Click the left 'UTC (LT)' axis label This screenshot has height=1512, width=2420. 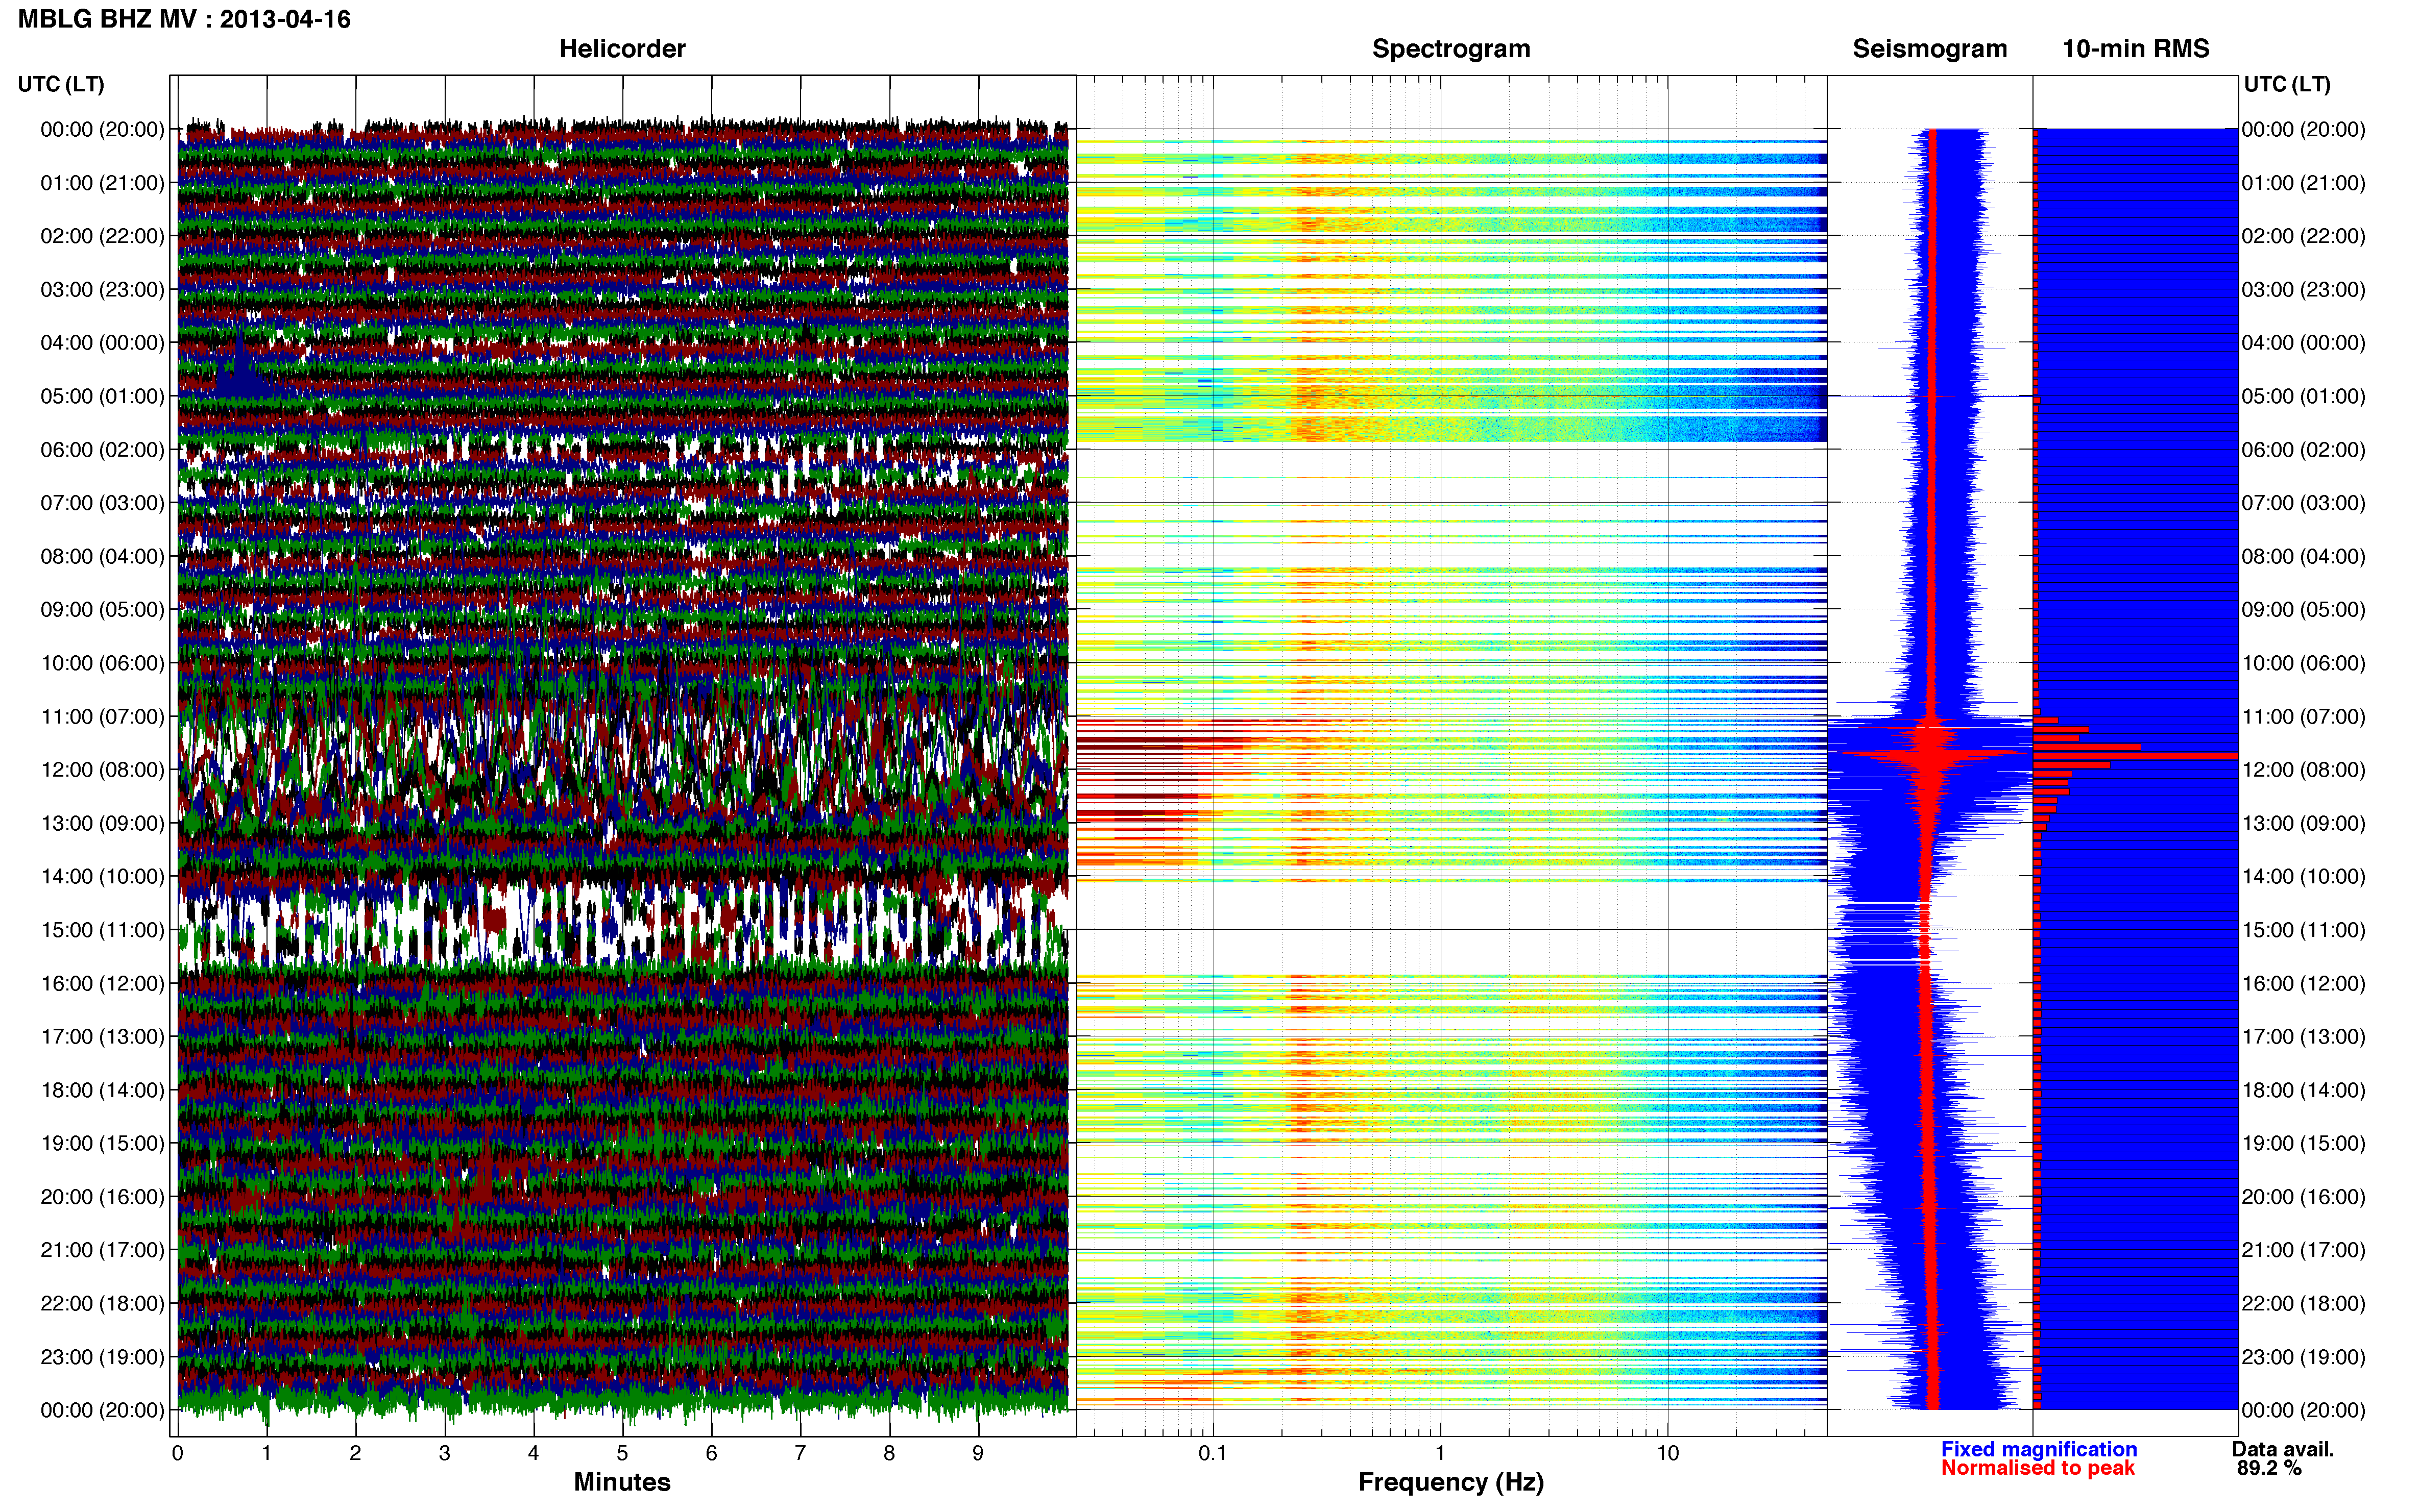(61, 84)
